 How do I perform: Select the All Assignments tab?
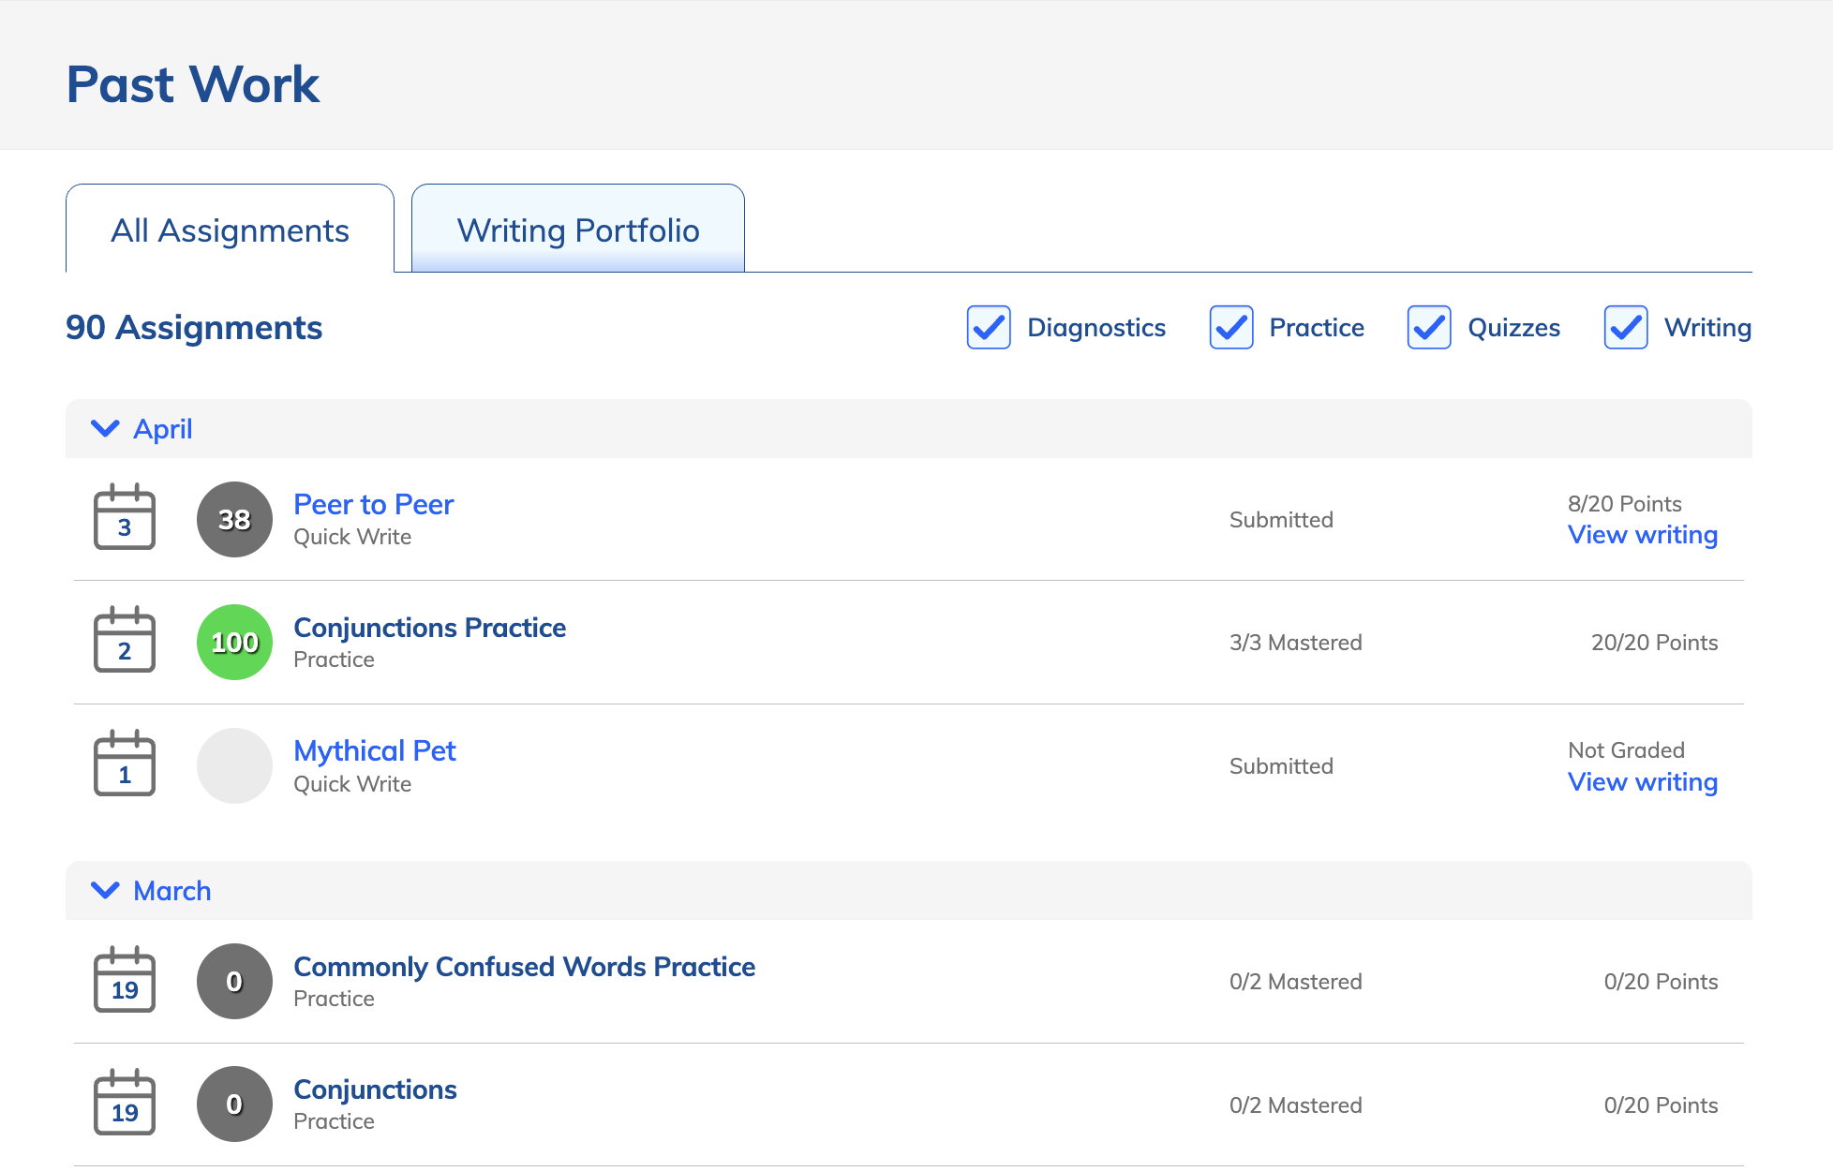tap(231, 230)
